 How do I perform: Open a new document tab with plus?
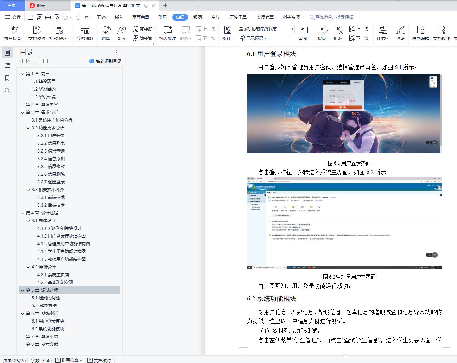(165, 5)
